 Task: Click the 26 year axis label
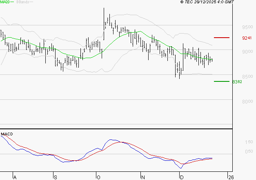[x=231, y=178]
